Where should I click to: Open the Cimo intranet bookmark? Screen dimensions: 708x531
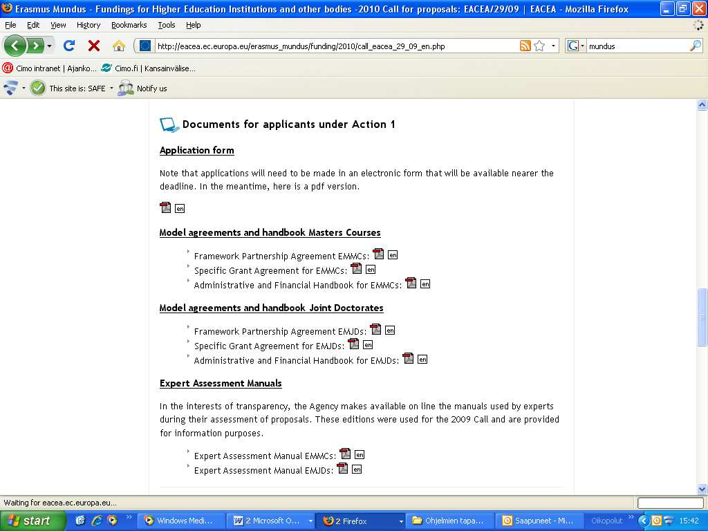click(49, 68)
